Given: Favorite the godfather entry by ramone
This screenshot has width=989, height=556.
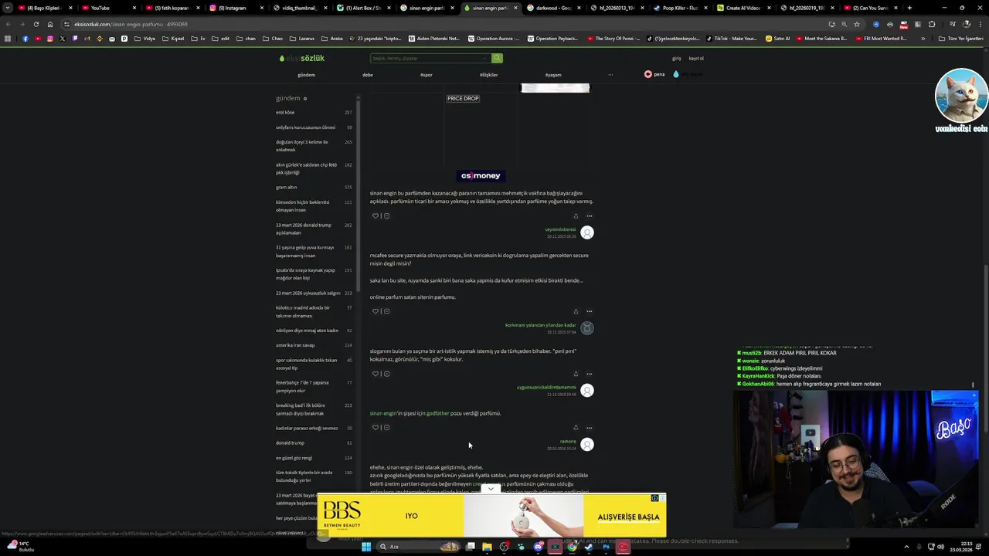Looking at the screenshot, I should 376,428.
